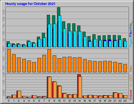The width and height of the screenshot is (134, 104).
Task: Click the 'Sites' legend label
Action: click(131, 69)
